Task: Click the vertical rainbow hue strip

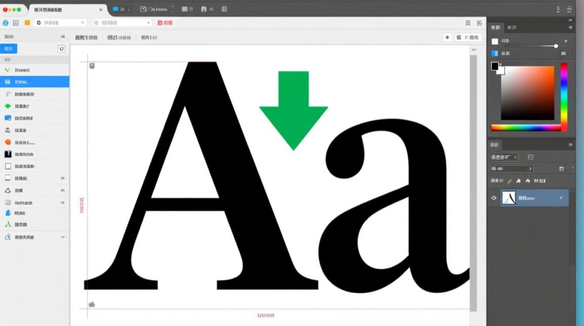Action: point(564,96)
